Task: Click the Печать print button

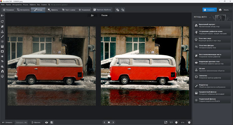Action: (224, 10)
